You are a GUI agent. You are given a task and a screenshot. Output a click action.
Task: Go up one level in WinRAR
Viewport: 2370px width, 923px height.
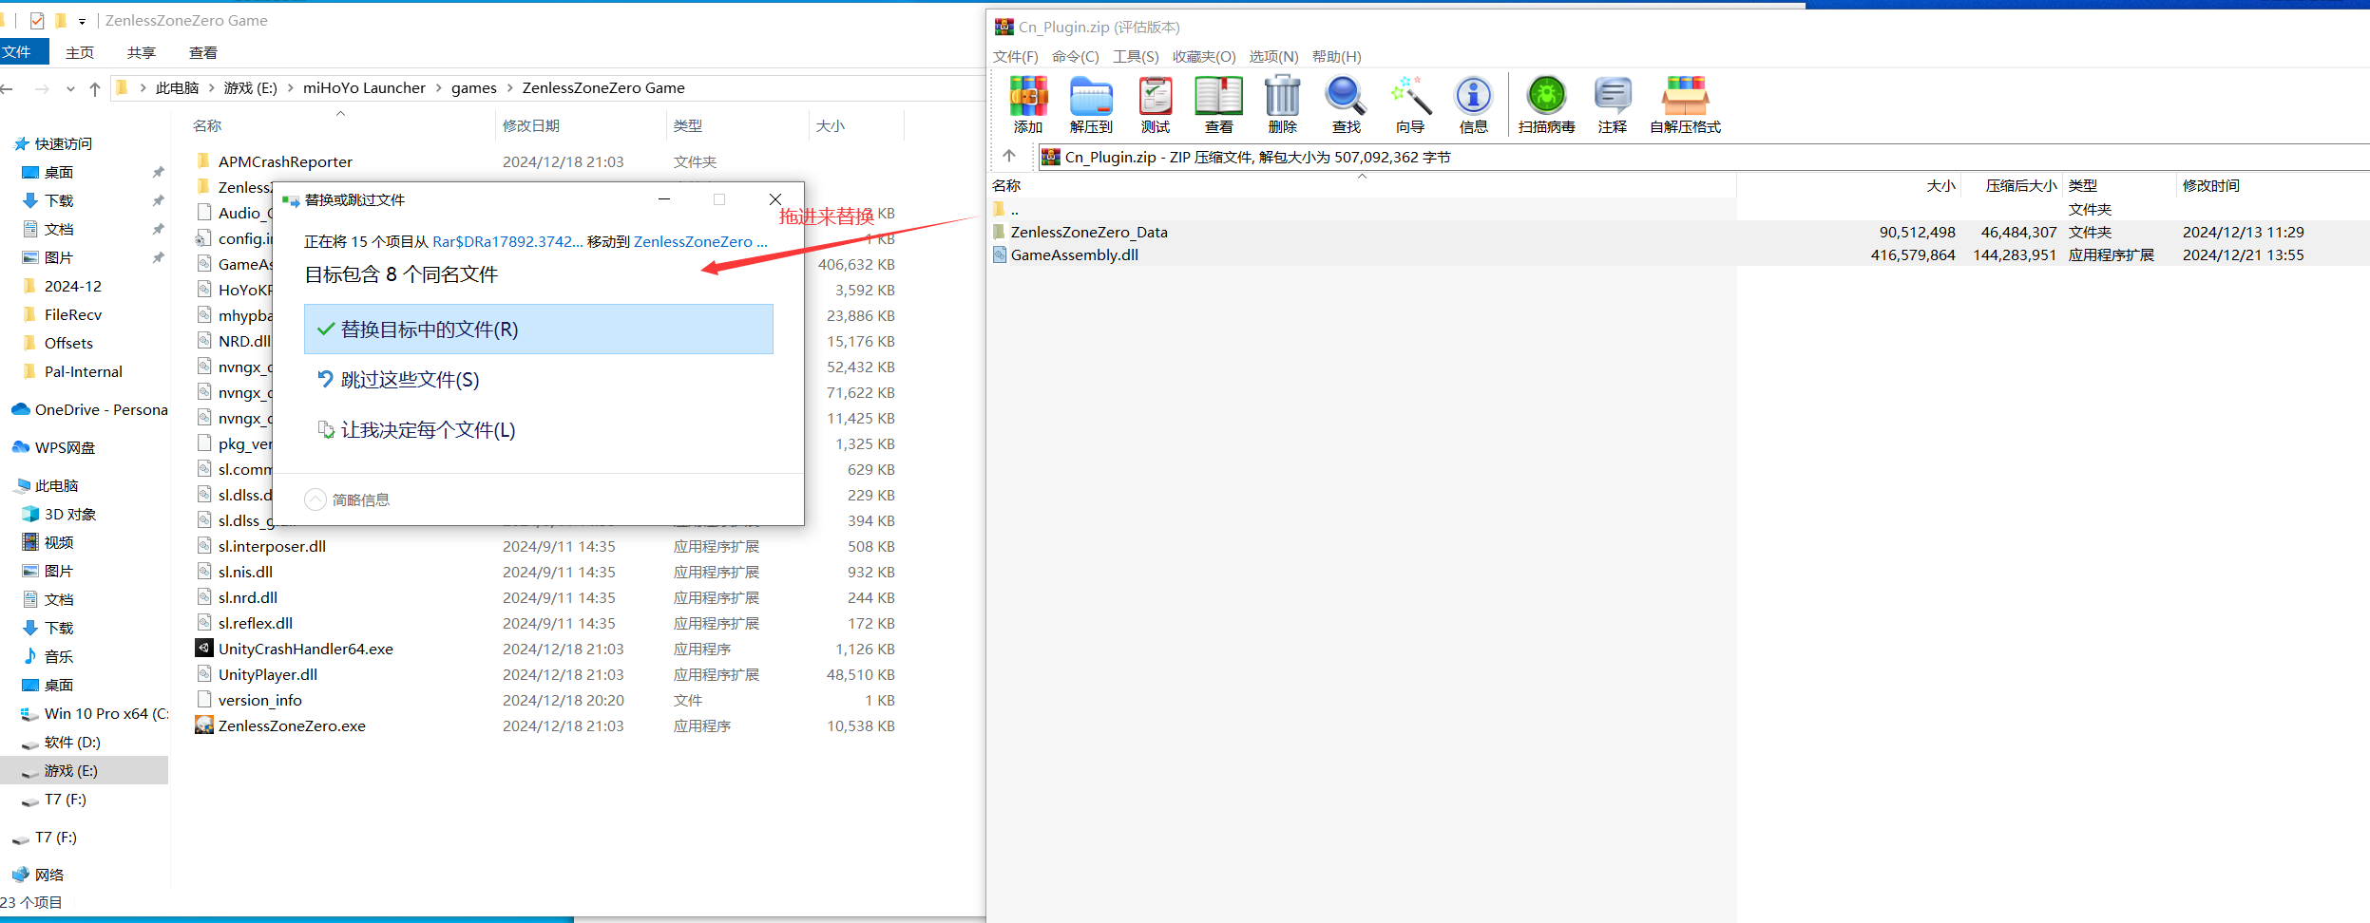tap(1009, 156)
